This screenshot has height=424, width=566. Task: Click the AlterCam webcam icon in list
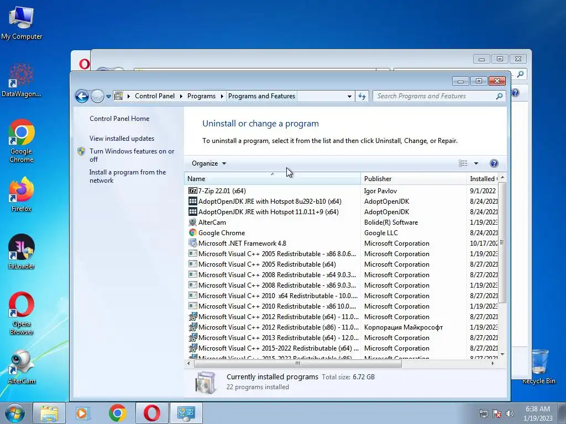click(193, 222)
